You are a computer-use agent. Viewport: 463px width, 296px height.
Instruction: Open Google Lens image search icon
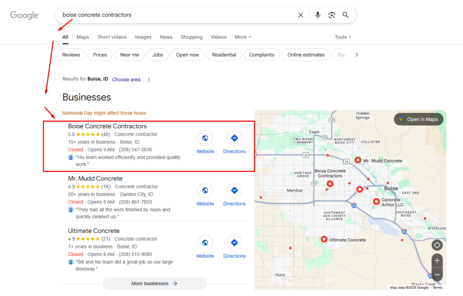point(331,15)
